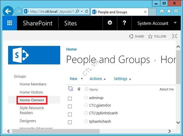The image size is (183, 136).
Task: Open the SharePoint app launcher grid
Action: tap(10, 23)
